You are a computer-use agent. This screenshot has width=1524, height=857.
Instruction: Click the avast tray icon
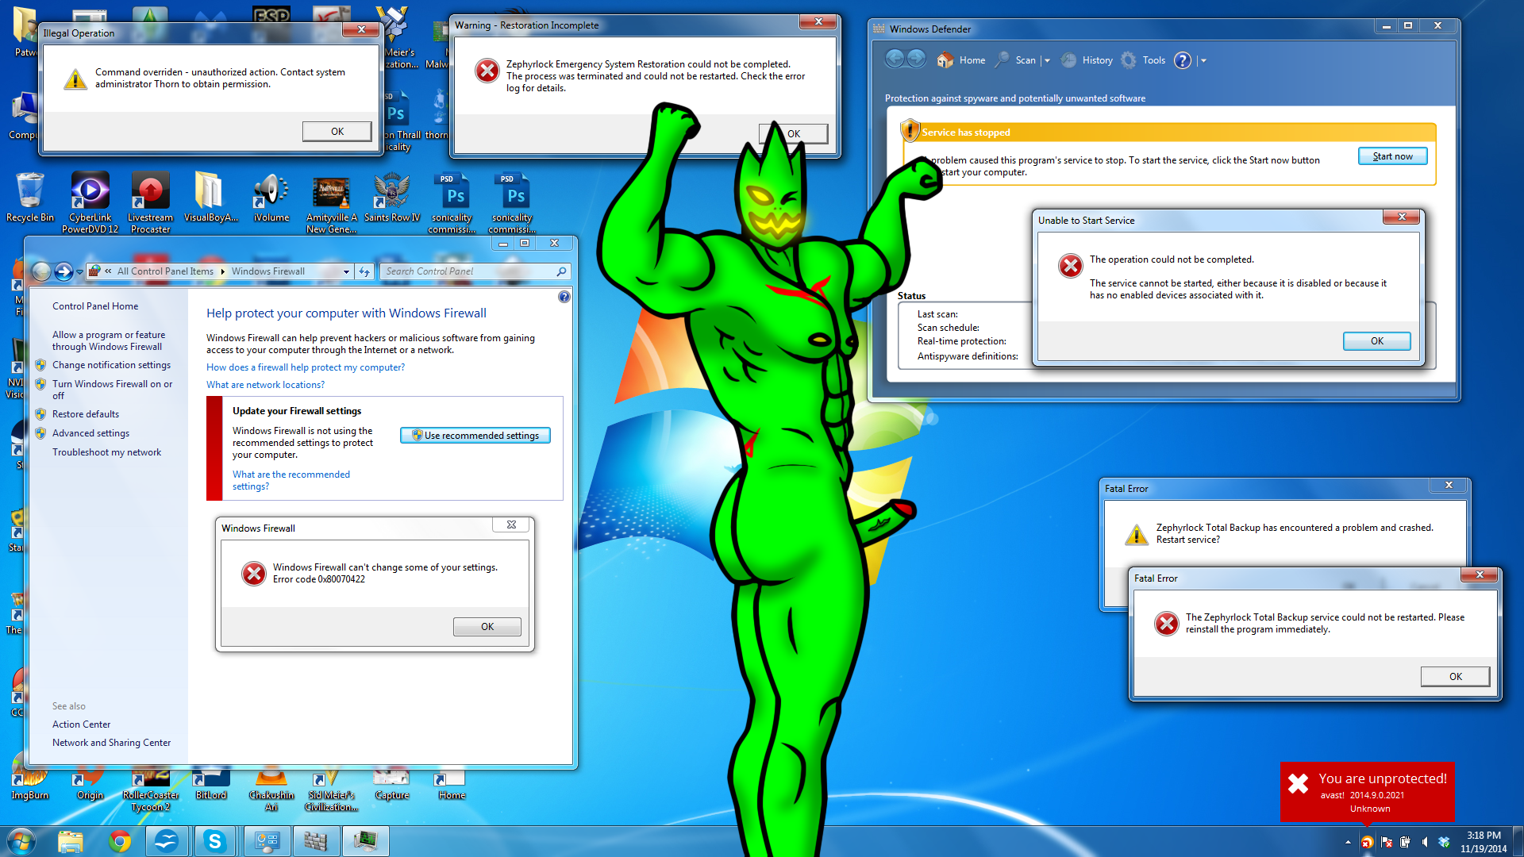[x=1367, y=843]
